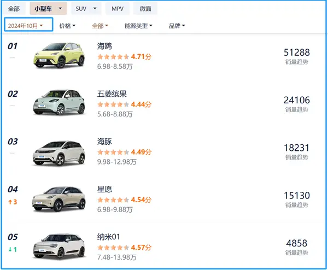The width and height of the screenshot is (328, 270).
Task: Click the price 9.98-12.98万
Action: pyautogui.click(x=117, y=162)
